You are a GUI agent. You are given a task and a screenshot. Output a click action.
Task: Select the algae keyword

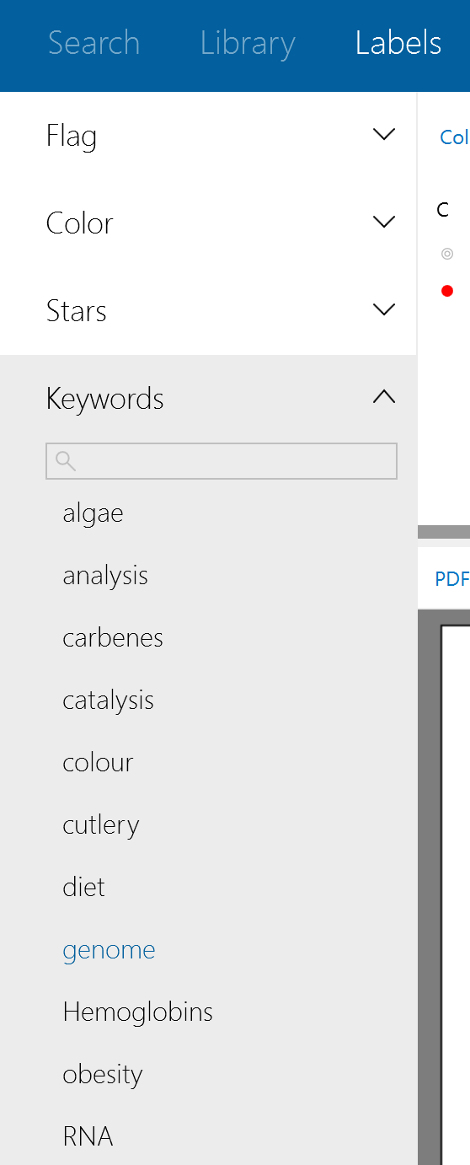pyautogui.click(x=93, y=513)
